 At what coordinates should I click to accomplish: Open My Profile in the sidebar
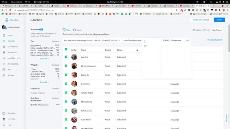point(11,119)
